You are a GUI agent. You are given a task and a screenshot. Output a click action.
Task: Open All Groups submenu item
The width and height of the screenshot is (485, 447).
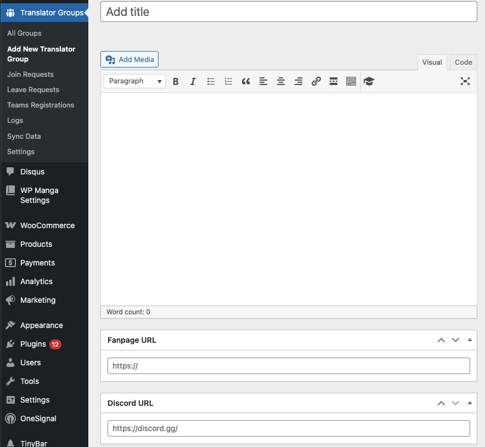[x=24, y=33]
